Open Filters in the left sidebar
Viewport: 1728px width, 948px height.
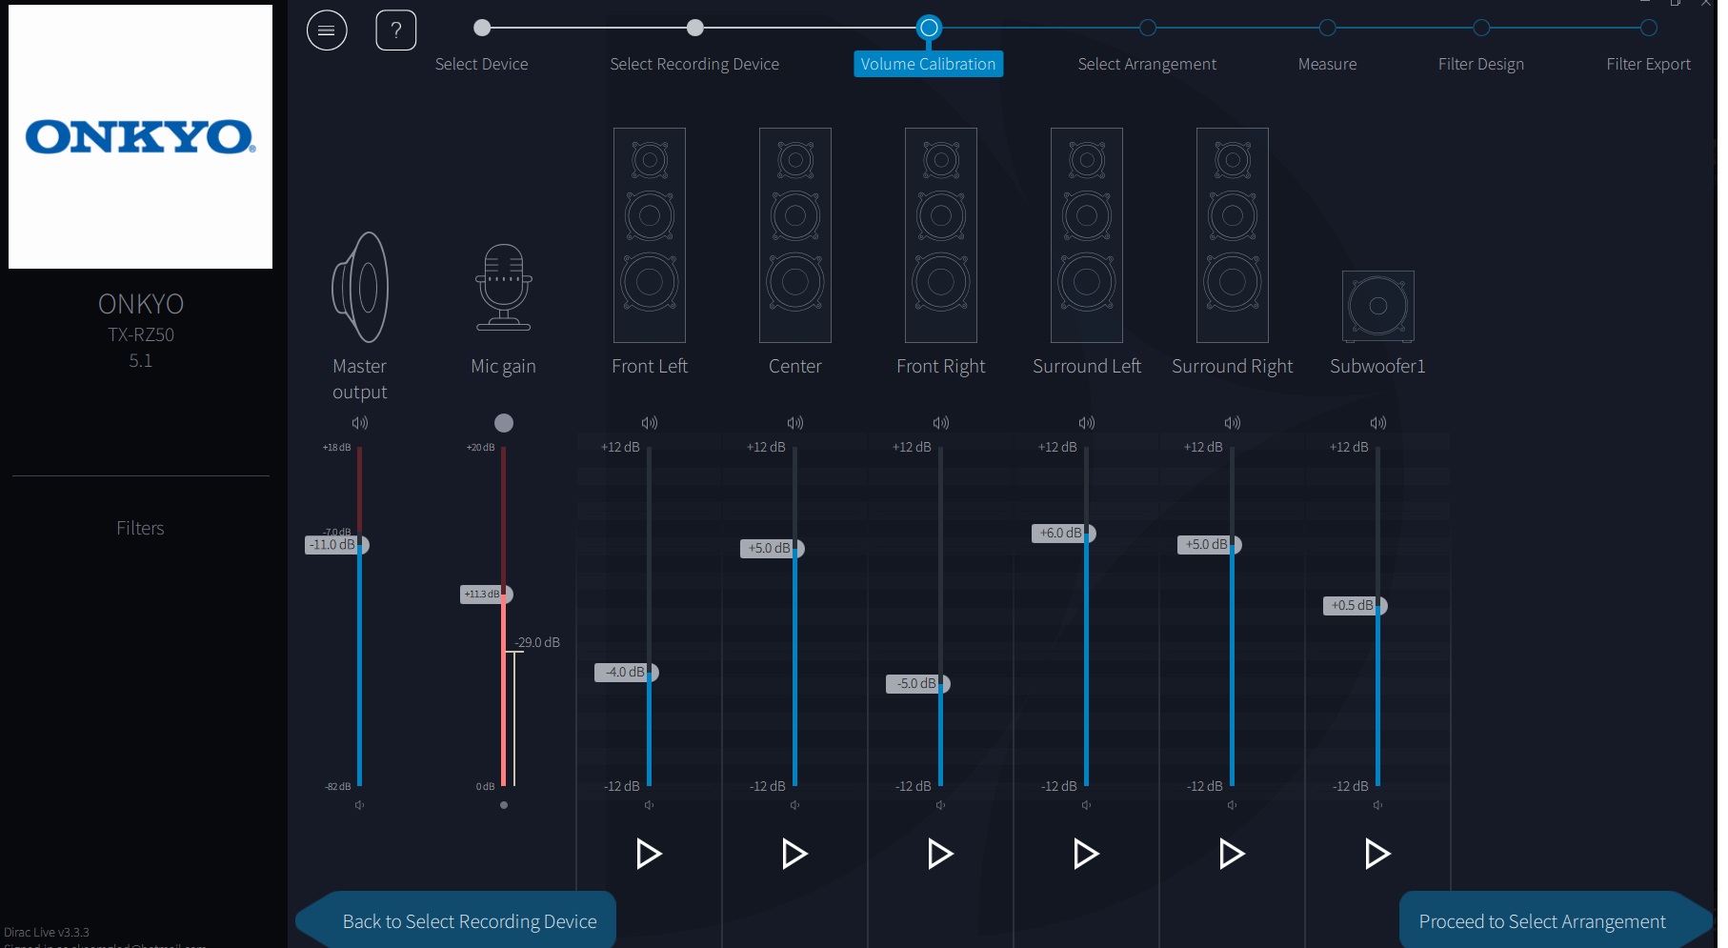click(x=140, y=528)
